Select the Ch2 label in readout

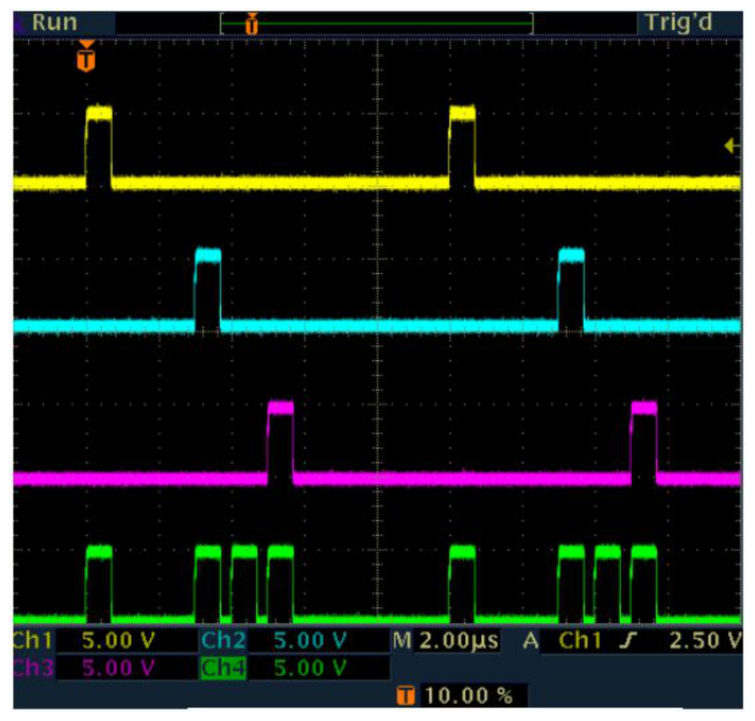point(224,640)
